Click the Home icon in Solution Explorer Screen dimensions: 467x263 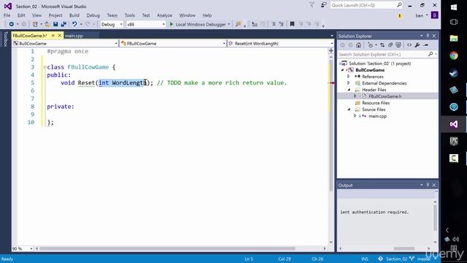(x=358, y=45)
